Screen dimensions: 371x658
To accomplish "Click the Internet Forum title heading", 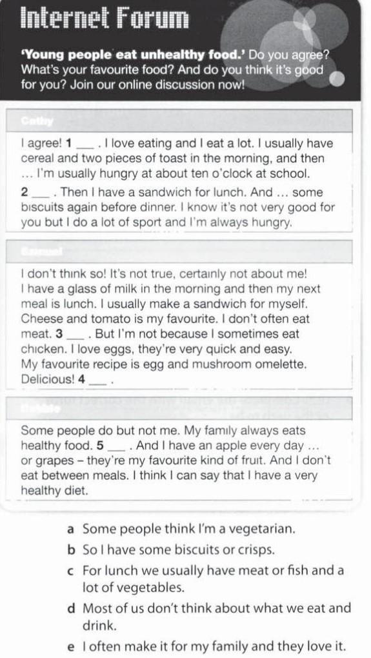I will 105,18.
